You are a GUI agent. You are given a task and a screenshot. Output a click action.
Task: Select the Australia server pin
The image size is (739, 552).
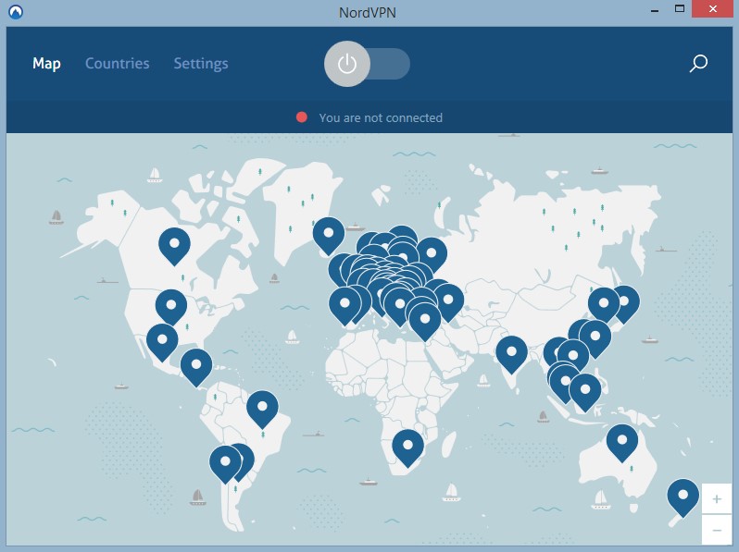pos(622,443)
